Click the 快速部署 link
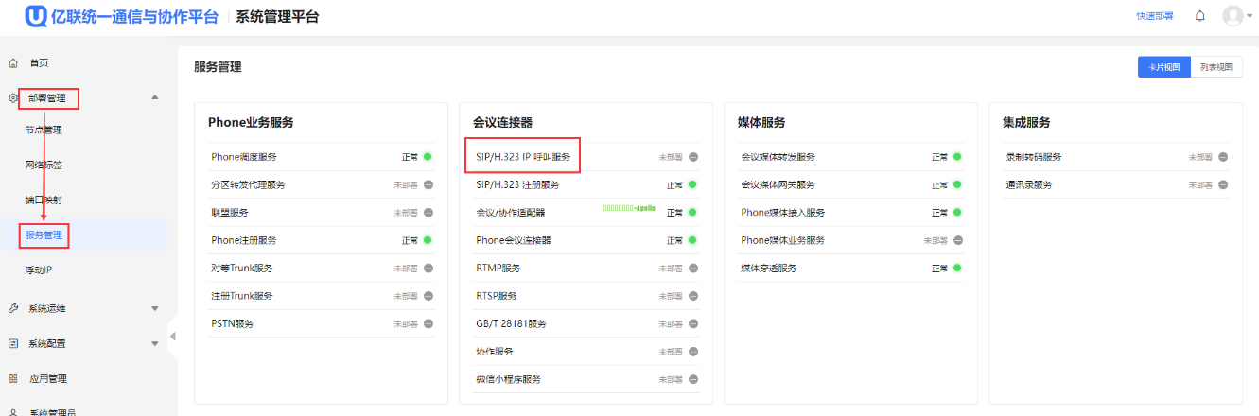This screenshot has width=1259, height=416. point(1154,16)
